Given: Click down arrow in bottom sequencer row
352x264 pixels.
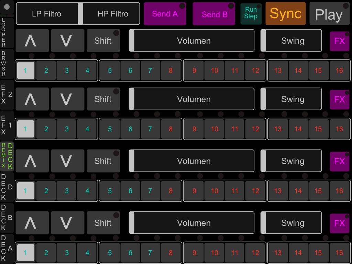Looking at the screenshot, I should (x=68, y=223).
